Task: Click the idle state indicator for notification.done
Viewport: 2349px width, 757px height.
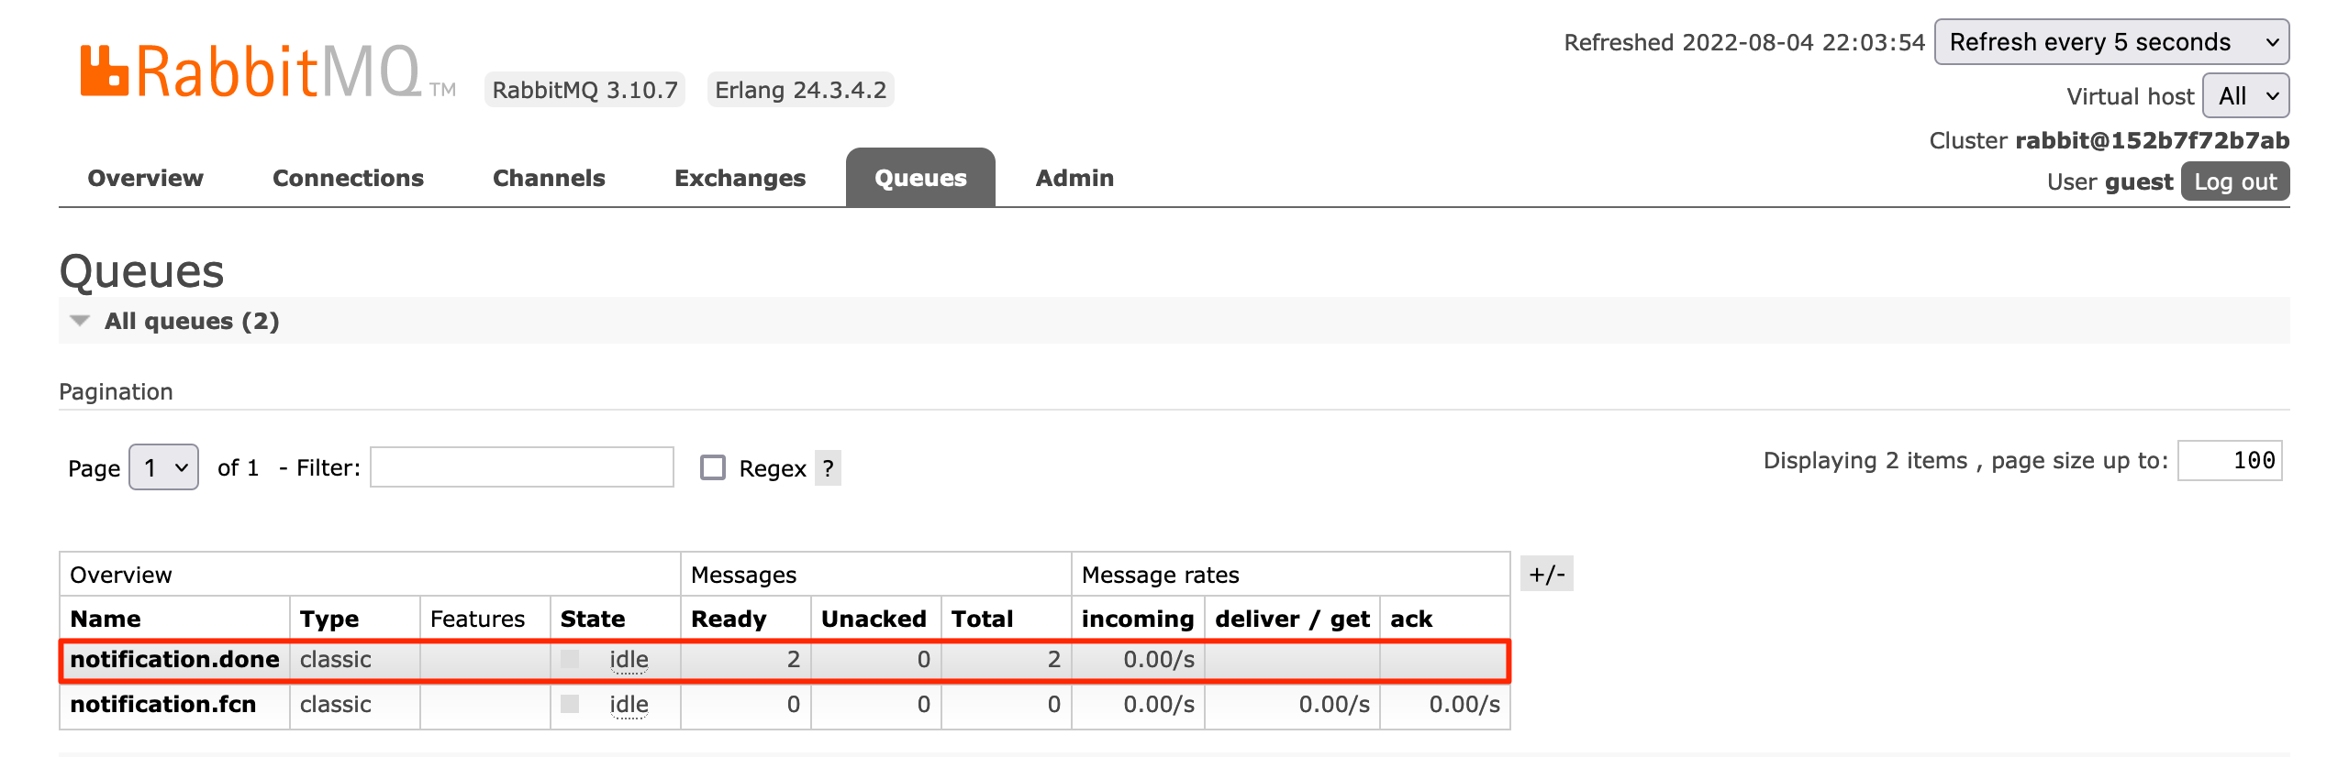Action: pyautogui.click(x=628, y=659)
